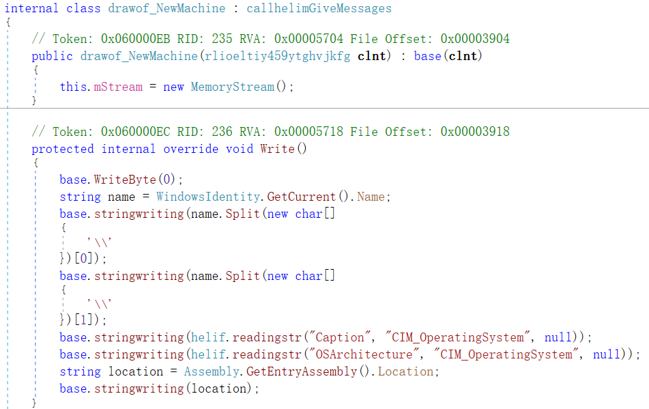
Task: Click the Write method name
Action: coord(277,149)
